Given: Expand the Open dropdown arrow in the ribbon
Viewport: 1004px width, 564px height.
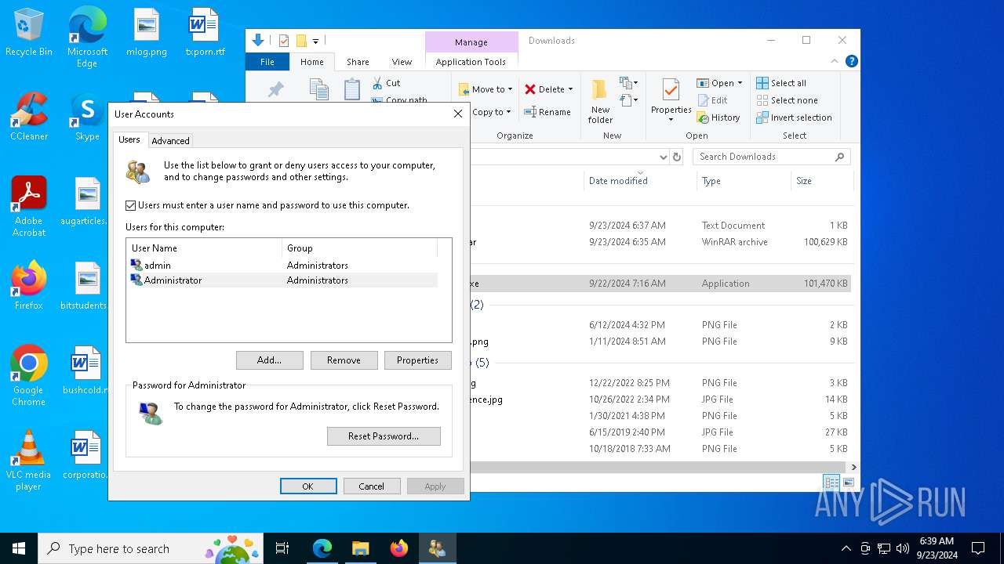Looking at the screenshot, I should click(x=740, y=83).
